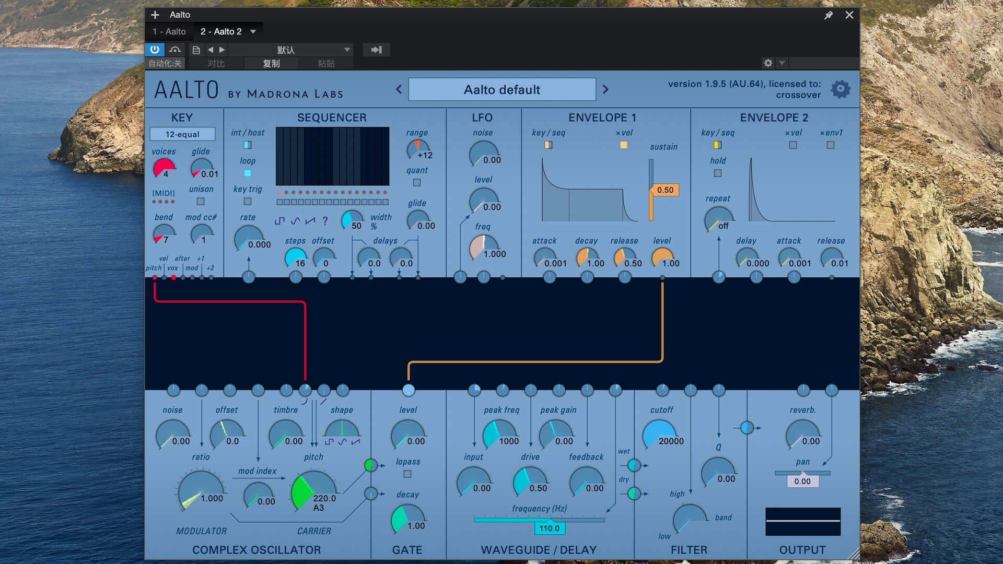Click the sequencer steps knob showing 16
The width and height of the screenshot is (1003, 564).
[x=295, y=257]
